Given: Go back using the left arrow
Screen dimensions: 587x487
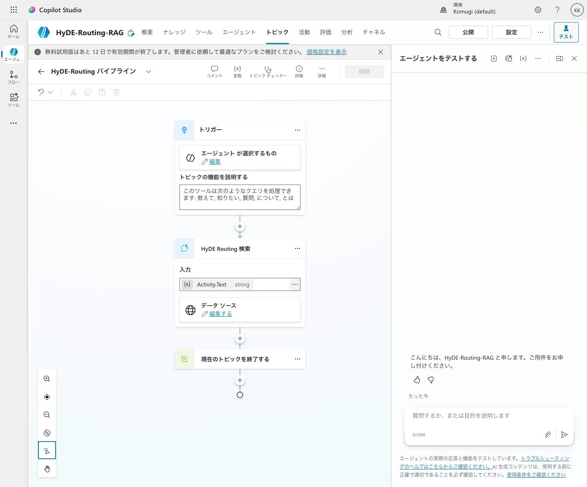Looking at the screenshot, I should (41, 72).
